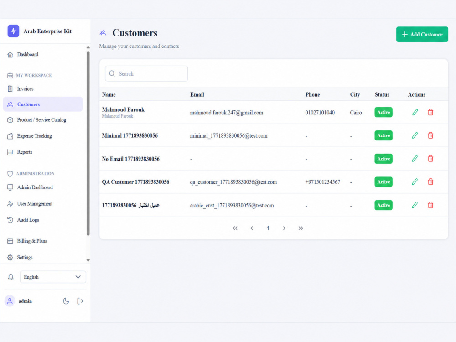Click the Arab Enterprise Kit lightning logo

(13, 31)
